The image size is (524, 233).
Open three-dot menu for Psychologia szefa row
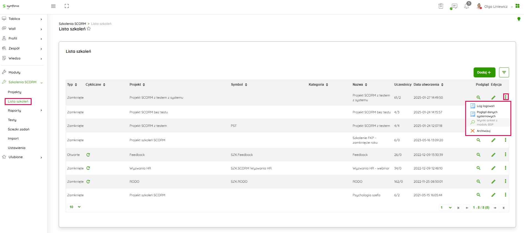[x=505, y=195]
